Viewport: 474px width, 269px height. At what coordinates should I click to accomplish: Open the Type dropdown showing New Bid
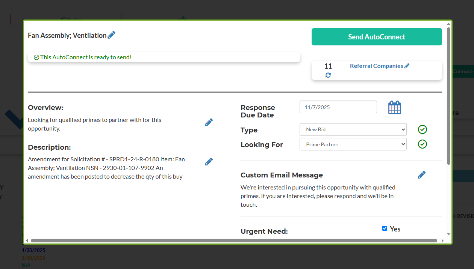click(x=353, y=129)
